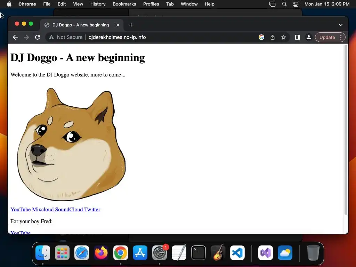Open the SoundCloud link
Screen dimensions: 356x267
click(69, 210)
